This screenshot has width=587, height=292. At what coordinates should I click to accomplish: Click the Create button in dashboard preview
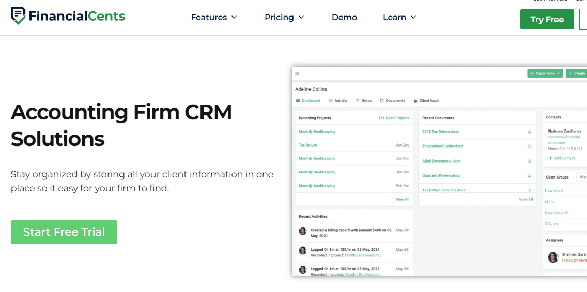point(577,73)
